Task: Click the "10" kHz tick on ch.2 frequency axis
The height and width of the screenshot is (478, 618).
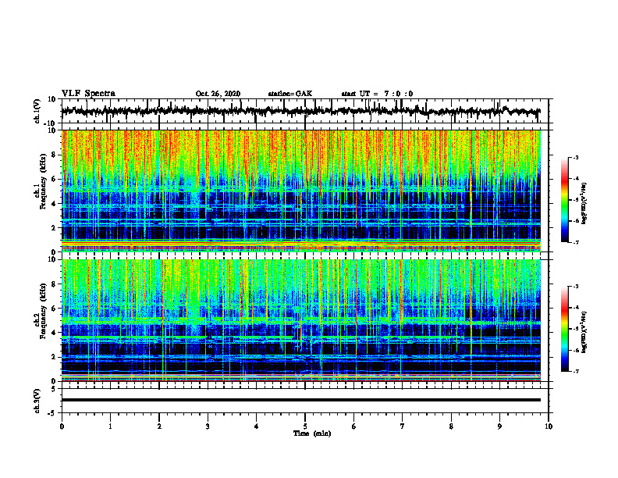Action: (x=52, y=259)
